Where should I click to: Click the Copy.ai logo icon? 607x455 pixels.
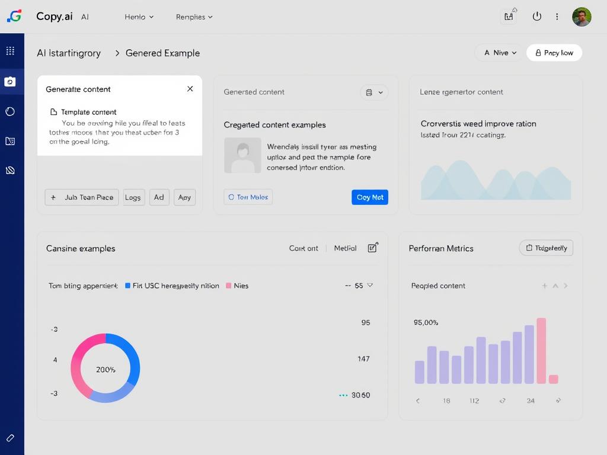(x=14, y=16)
